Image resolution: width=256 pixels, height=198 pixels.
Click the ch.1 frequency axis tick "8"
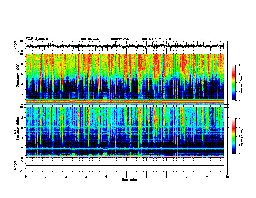point(23,64)
